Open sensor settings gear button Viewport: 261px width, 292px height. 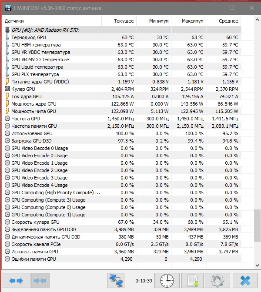coord(217,281)
